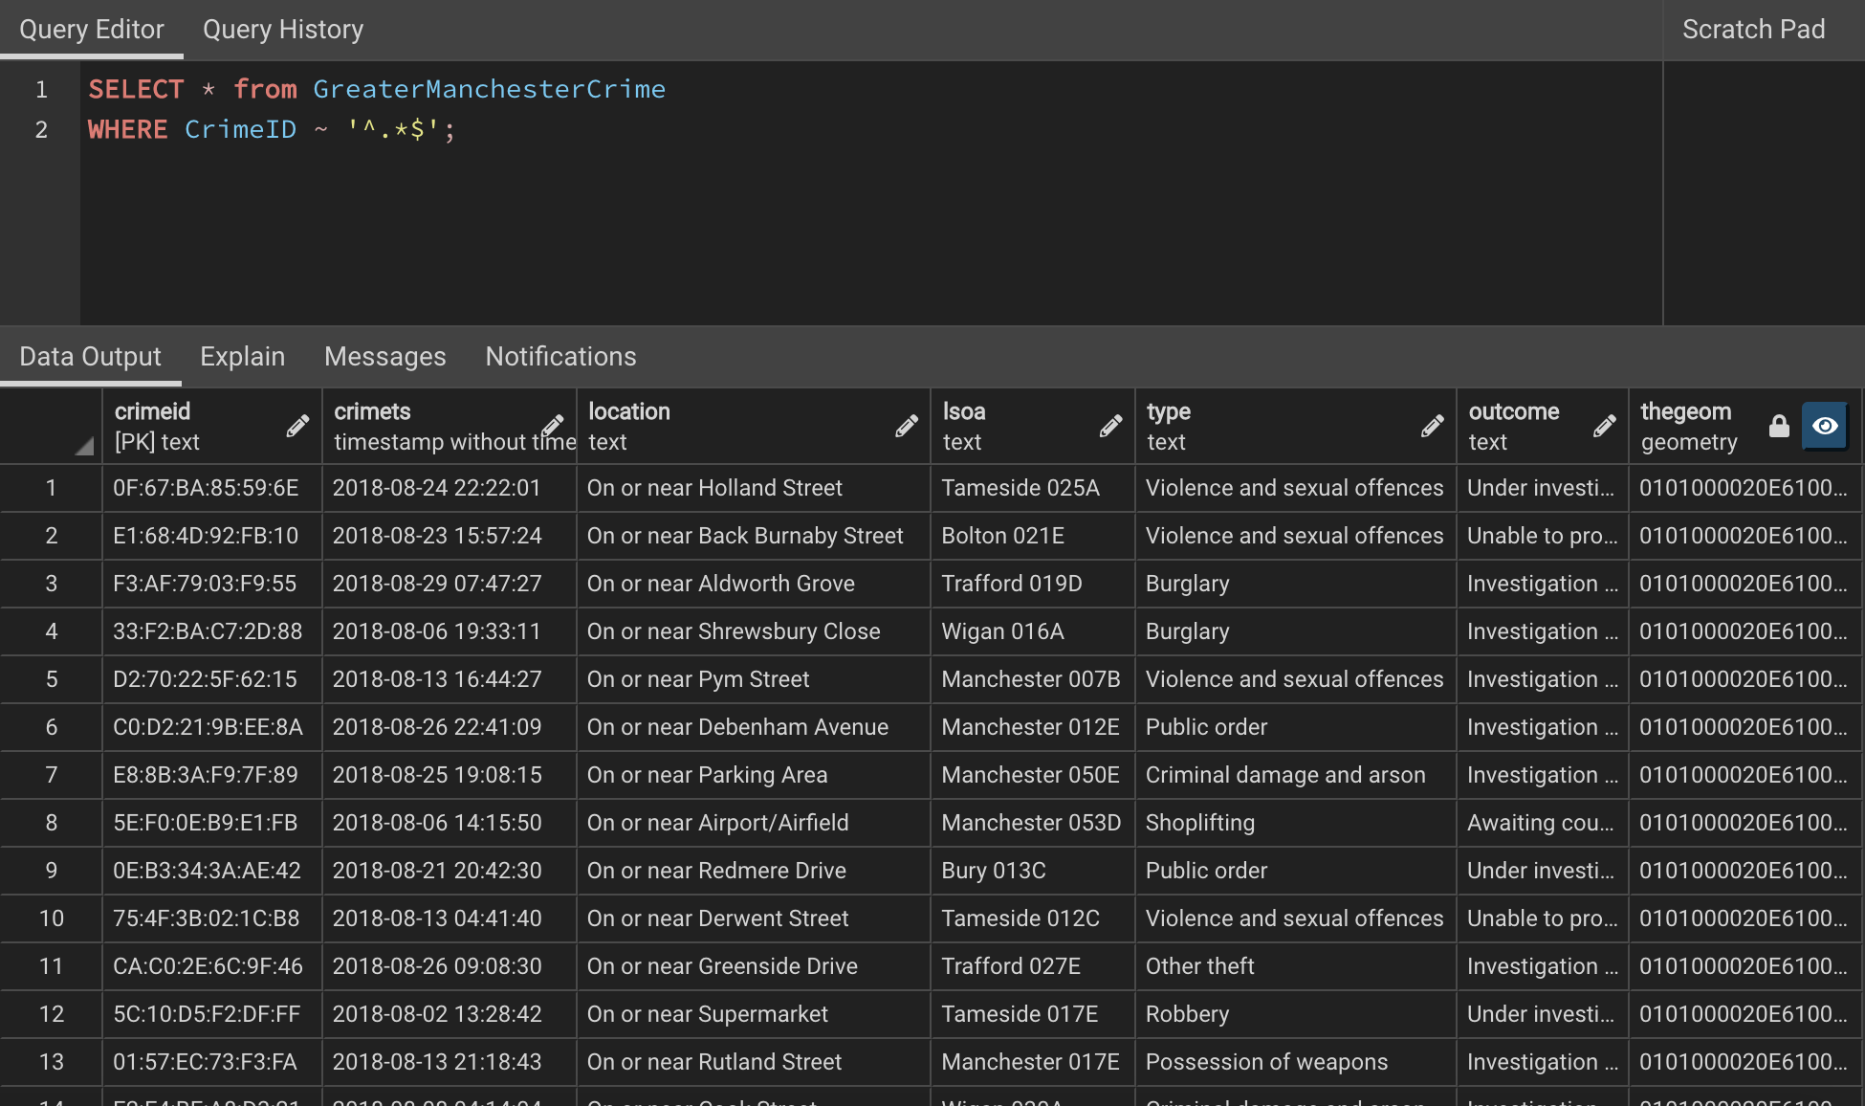The width and height of the screenshot is (1865, 1106).
Task: Click select-all corner triangle in grid
Action: pyautogui.click(x=84, y=446)
